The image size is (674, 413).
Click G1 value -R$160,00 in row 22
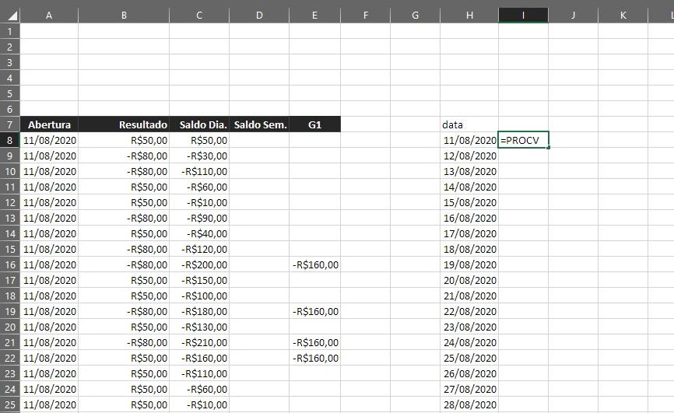point(314,358)
